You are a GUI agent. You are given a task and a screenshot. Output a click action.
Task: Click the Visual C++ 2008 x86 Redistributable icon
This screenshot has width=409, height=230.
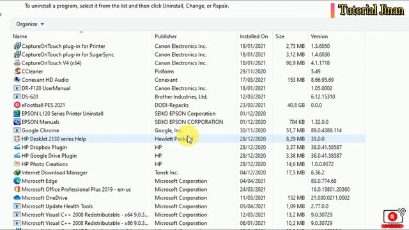(x=17, y=223)
